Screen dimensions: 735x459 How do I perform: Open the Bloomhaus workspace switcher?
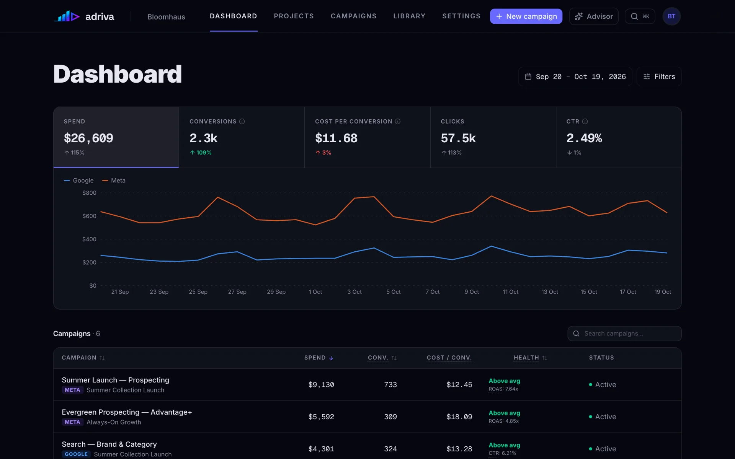(x=166, y=17)
